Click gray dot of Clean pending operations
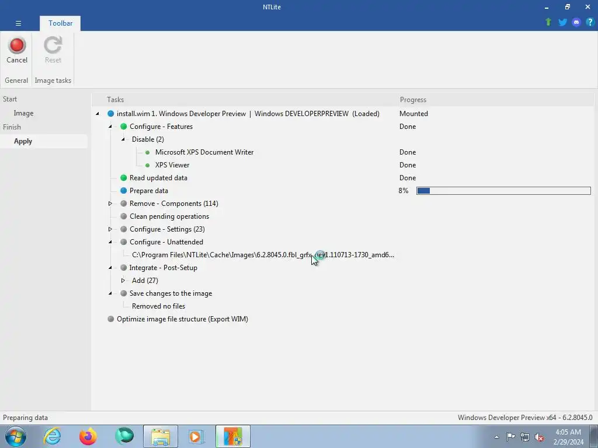The height and width of the screenshot is (448, 598). pyautogui.click(x=124, y=216)
